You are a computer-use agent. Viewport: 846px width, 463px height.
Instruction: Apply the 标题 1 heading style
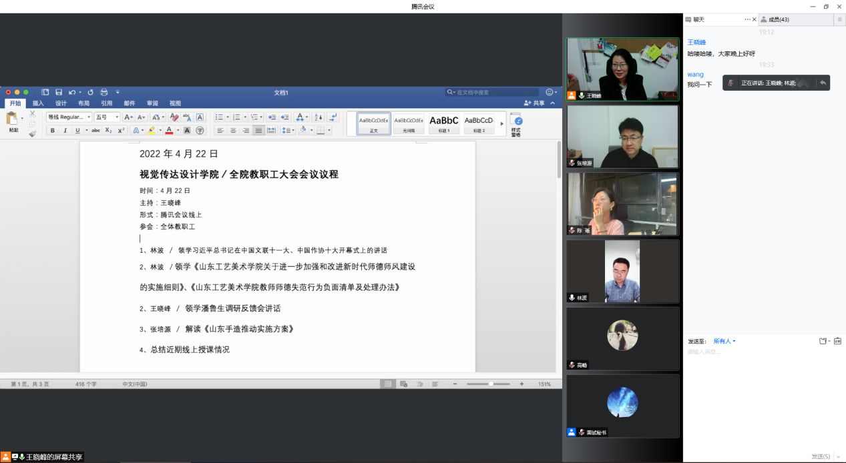(444, 122)
